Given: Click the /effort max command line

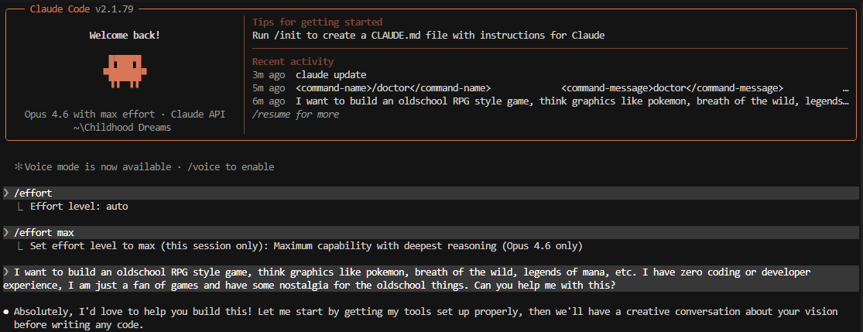Looking at the screenshot, I should tap(430, 233).
